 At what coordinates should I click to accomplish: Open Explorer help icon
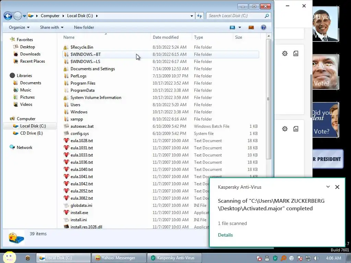264,27
